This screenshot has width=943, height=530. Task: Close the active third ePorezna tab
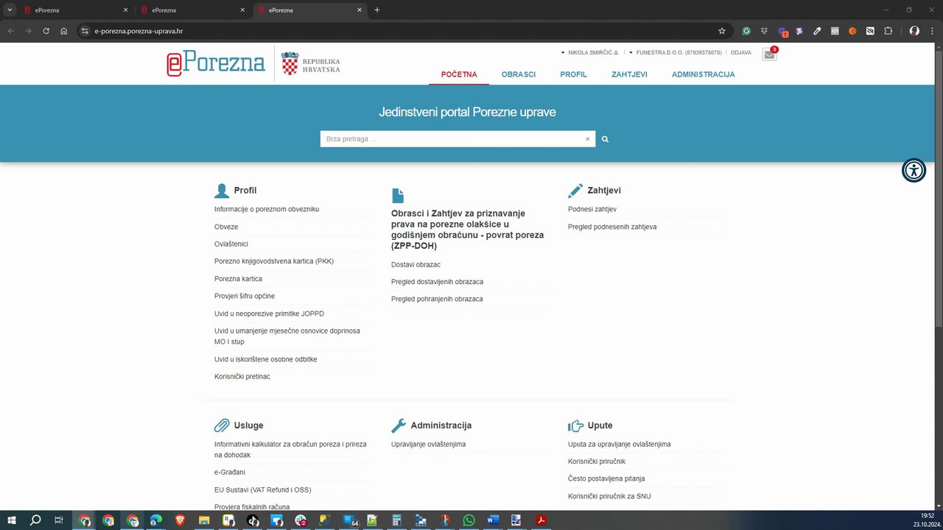(x=360, y=10)
